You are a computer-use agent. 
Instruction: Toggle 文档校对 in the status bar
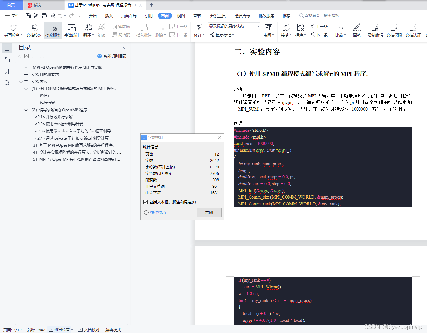click(89, 330)
